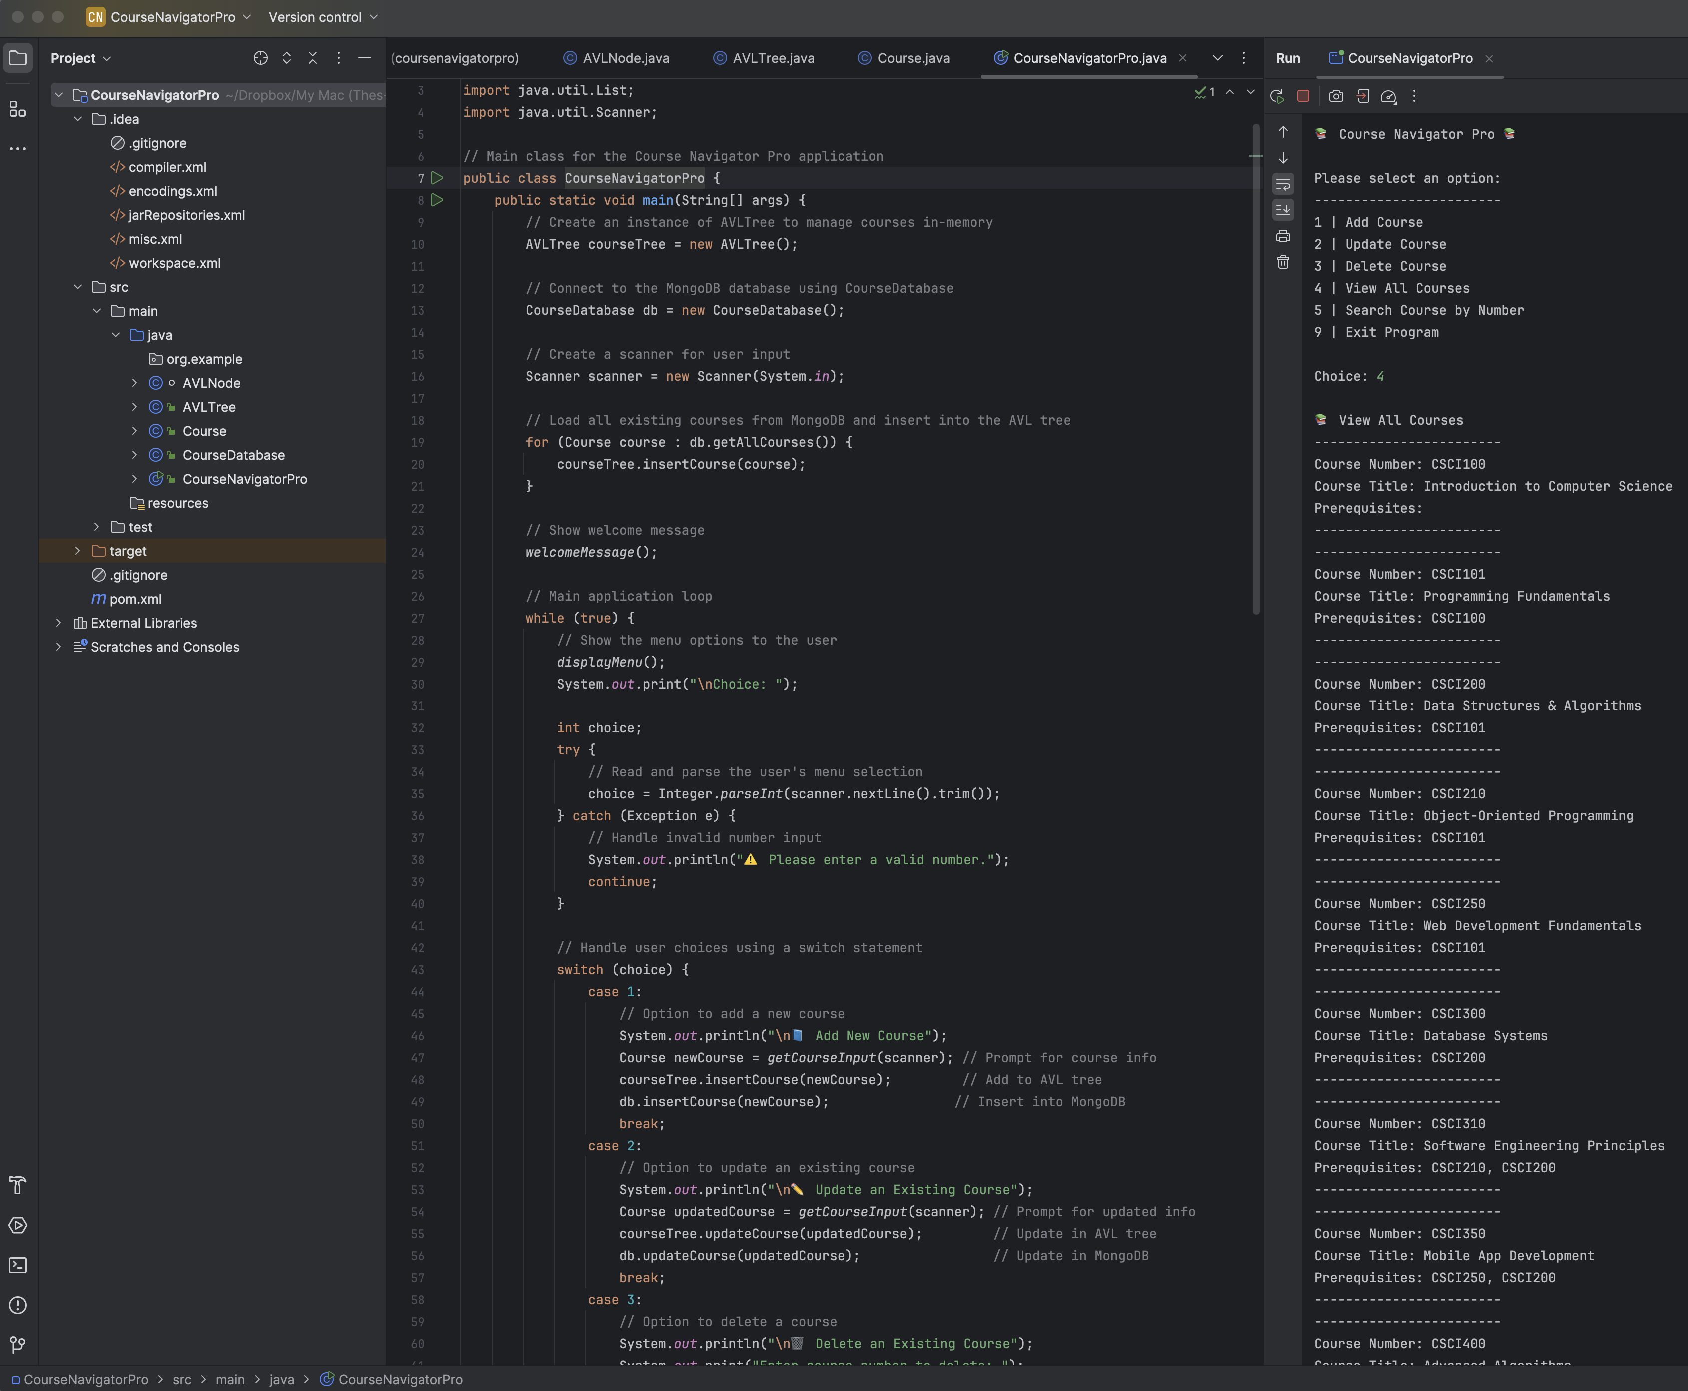Run class from gutter at line 7
This screenshot has height=1391, width=1688.
click(x=438, y=178)
